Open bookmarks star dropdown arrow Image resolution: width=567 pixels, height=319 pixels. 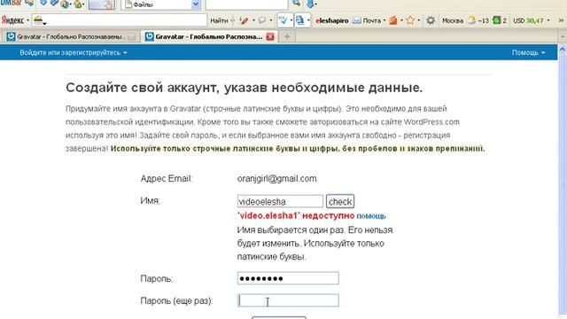[418, 20]
